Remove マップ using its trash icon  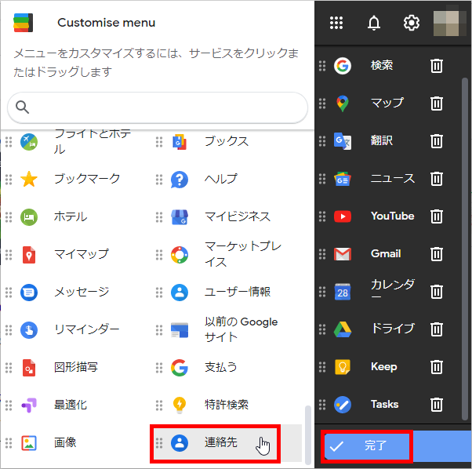point(437,104)
